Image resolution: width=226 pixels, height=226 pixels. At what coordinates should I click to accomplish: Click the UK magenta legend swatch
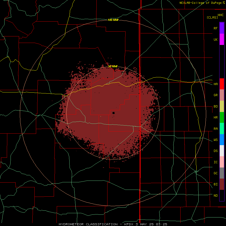[222, 39]
